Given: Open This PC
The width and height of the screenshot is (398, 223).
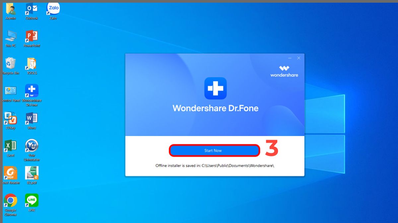Looking at the screenshot, I should (11, 36).
